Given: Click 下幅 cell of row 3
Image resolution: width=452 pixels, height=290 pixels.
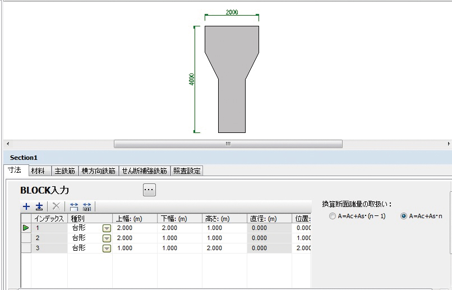Looking at the screenshot, I should pos(179,248).
